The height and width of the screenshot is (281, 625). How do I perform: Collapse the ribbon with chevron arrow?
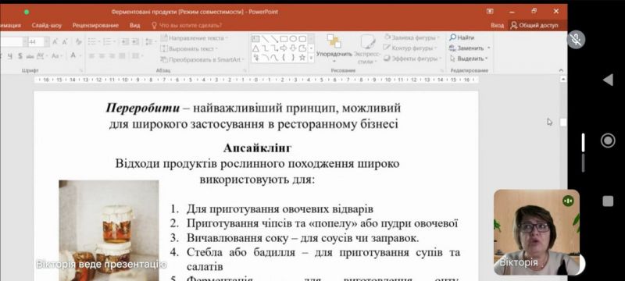561,70
